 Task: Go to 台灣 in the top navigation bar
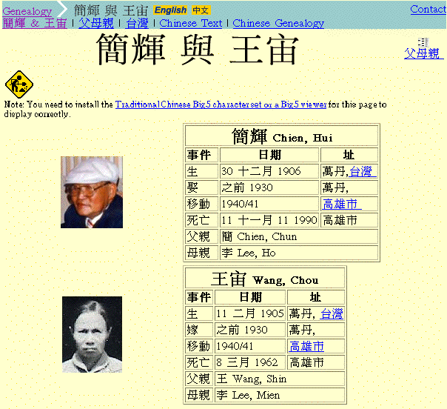pyautogui.click(x=137, y=23)
